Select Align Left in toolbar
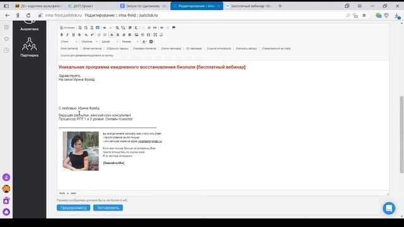This screenshot has height=227, width=404. [x=112, y=35]
